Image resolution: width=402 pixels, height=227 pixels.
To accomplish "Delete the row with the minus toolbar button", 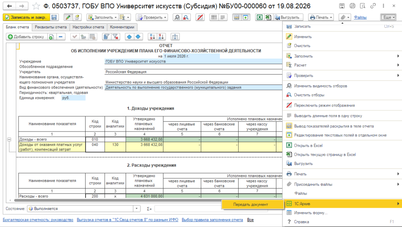I will click(x=61, y=37).
